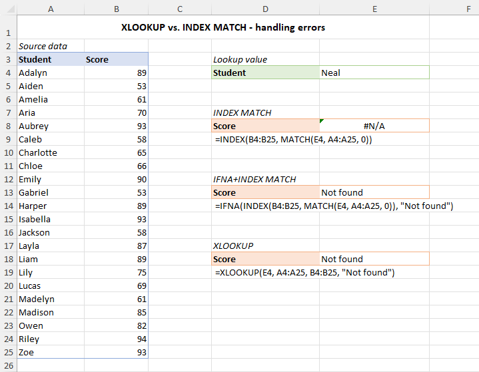This screenshot has height=372, width=479.
Task: Select the cell containing 'Emily'
Action: point(51,179)
